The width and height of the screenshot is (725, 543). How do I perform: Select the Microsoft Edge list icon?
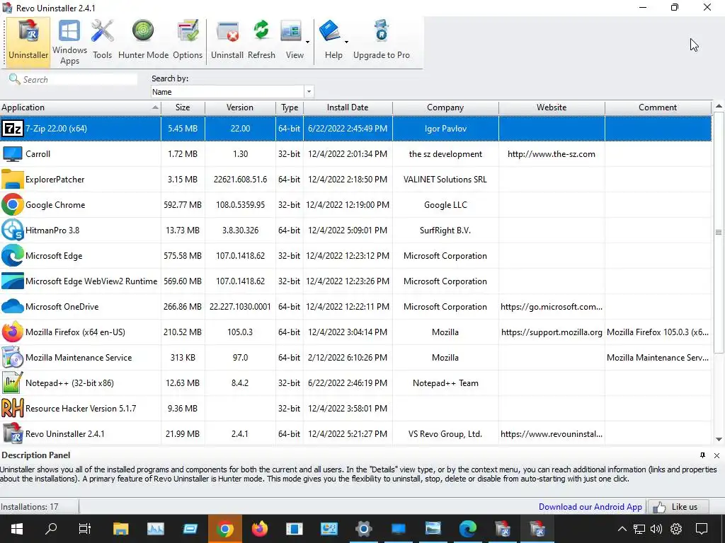point(13,255)
